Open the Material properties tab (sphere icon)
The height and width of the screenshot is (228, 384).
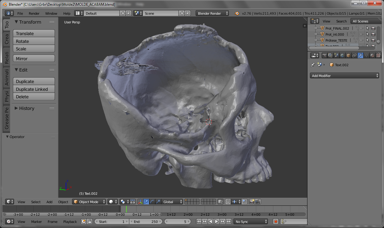click(x=372, y=55)
